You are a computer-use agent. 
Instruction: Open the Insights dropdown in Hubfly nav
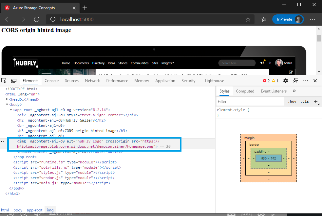(x=168, y=63)
